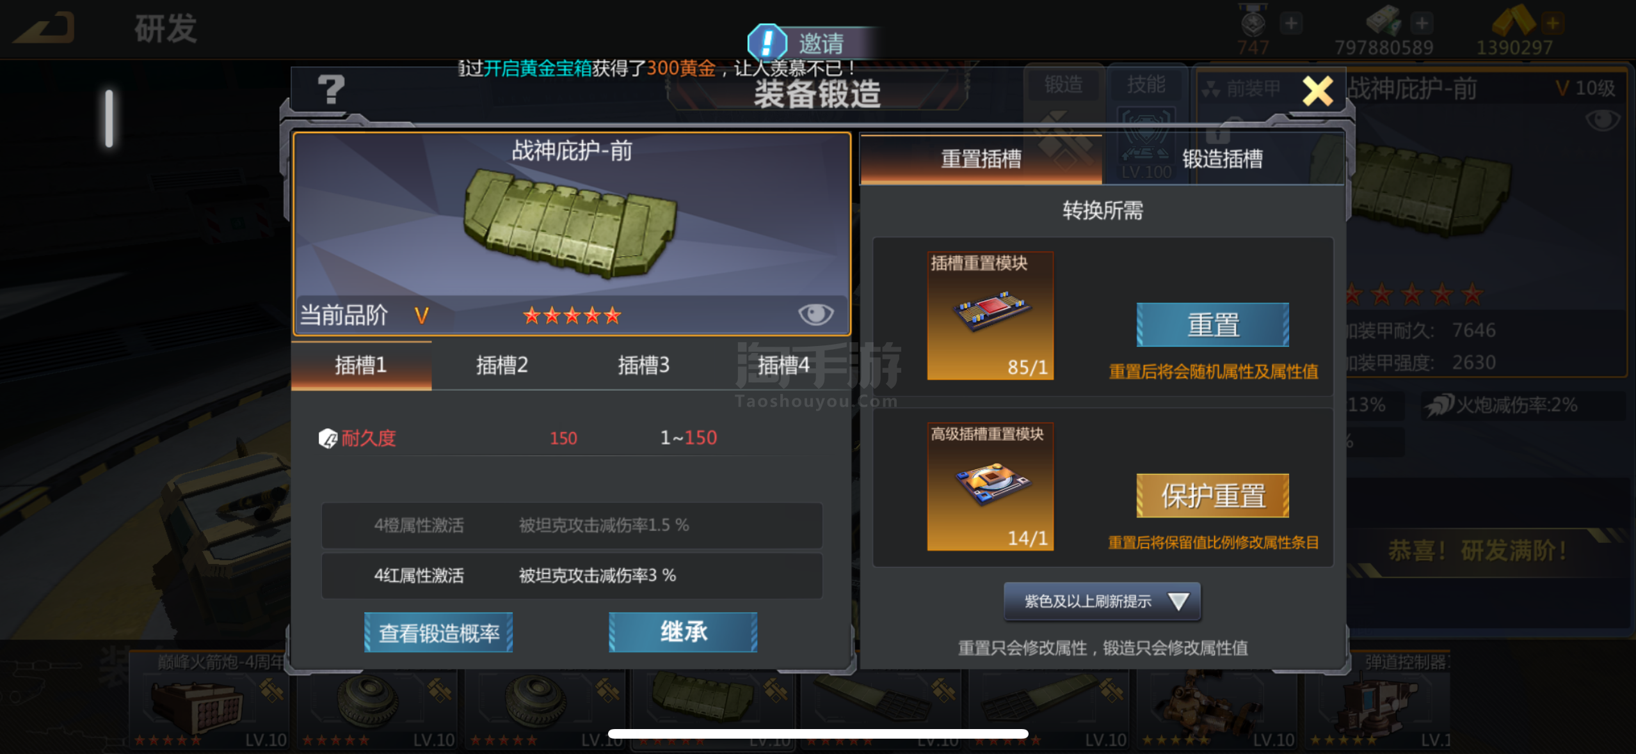Expand the 紫色及以上刷新提示 dropdown
This screenshot has width=1636, height=754.
click(1102, 601)
